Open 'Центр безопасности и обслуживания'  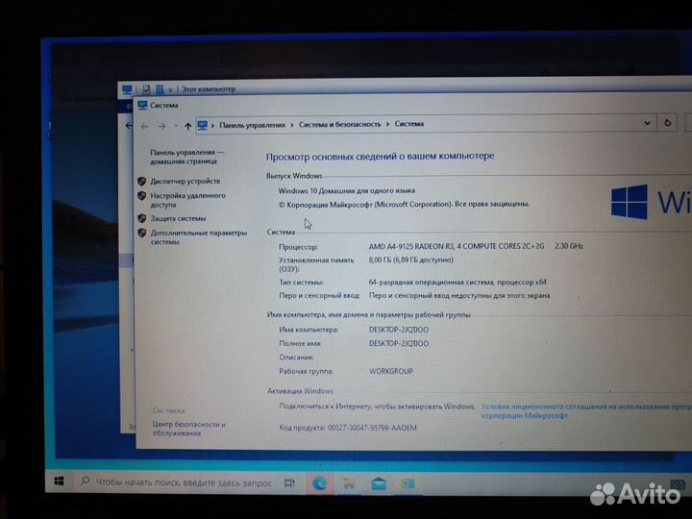click(189, 429)
